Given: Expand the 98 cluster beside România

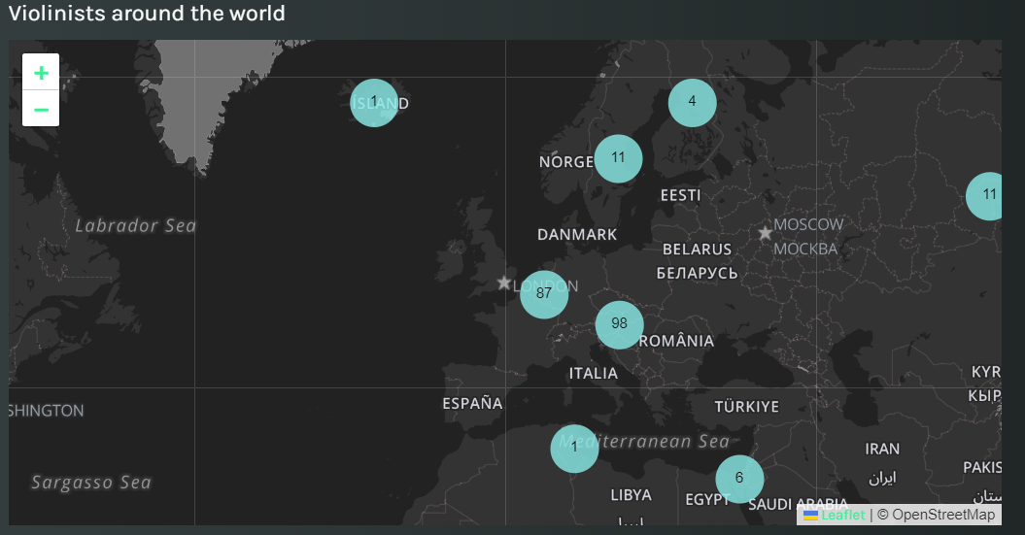Looking at the screenshot, I should pyautogui.click(x=619, y=324).
